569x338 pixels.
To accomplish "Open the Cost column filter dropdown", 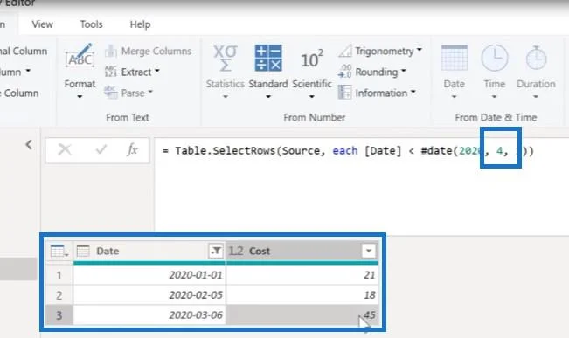I will (x=368, y=251).
